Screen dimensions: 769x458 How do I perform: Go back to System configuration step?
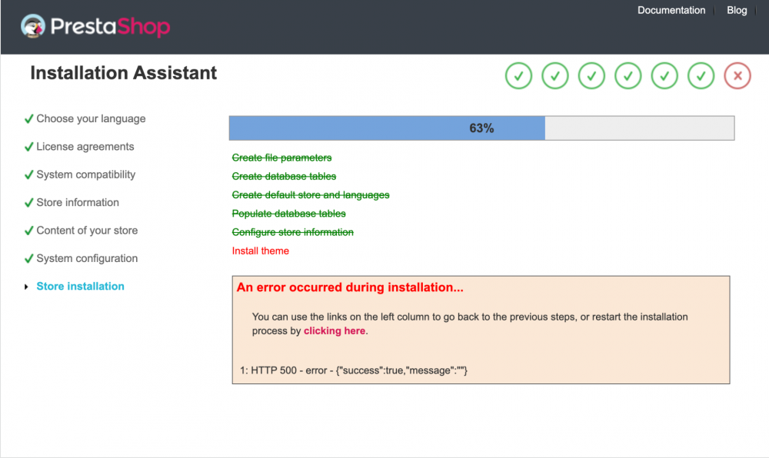tap(87, 258)
